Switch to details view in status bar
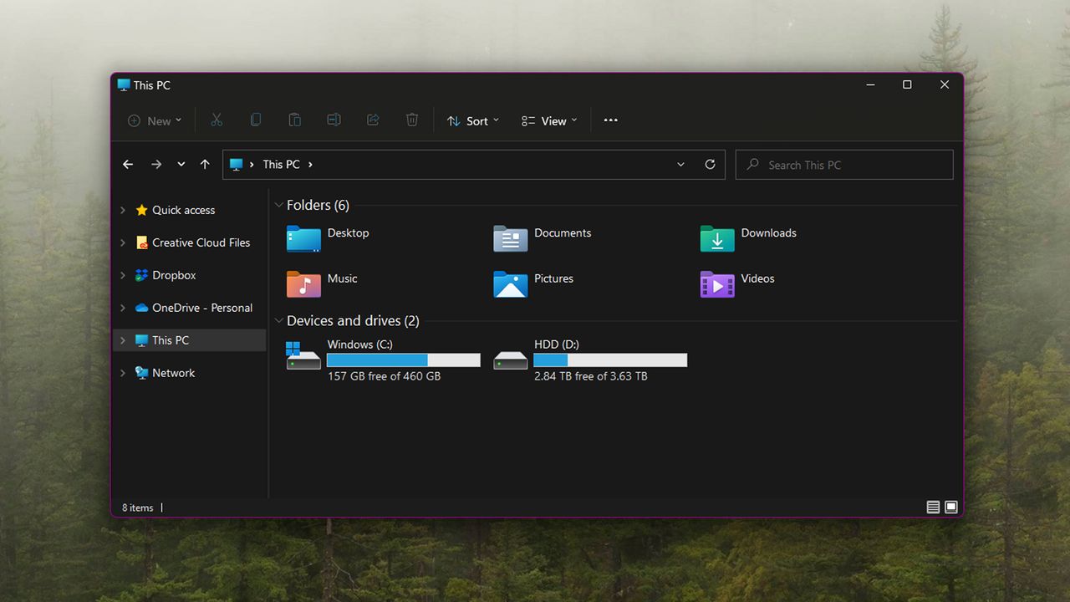 [933, 508]
